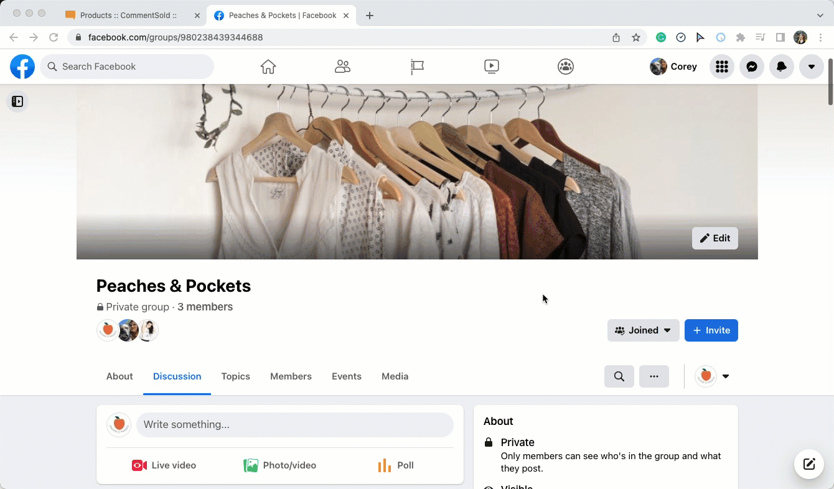Viewport: 834px width, 489px height.
Task: Open the Groups icon in navigation
Action: (x=566, y=67)
